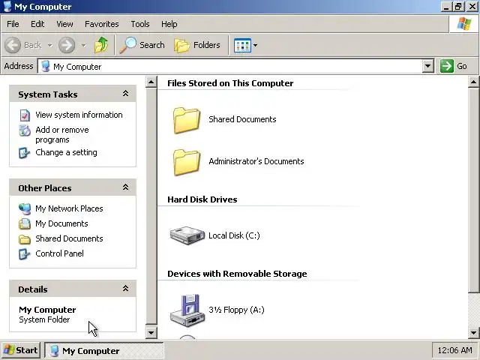The image size is (480, 360).
Task: Click task pane scrollbar up arrow
Action: pos(151,82)
